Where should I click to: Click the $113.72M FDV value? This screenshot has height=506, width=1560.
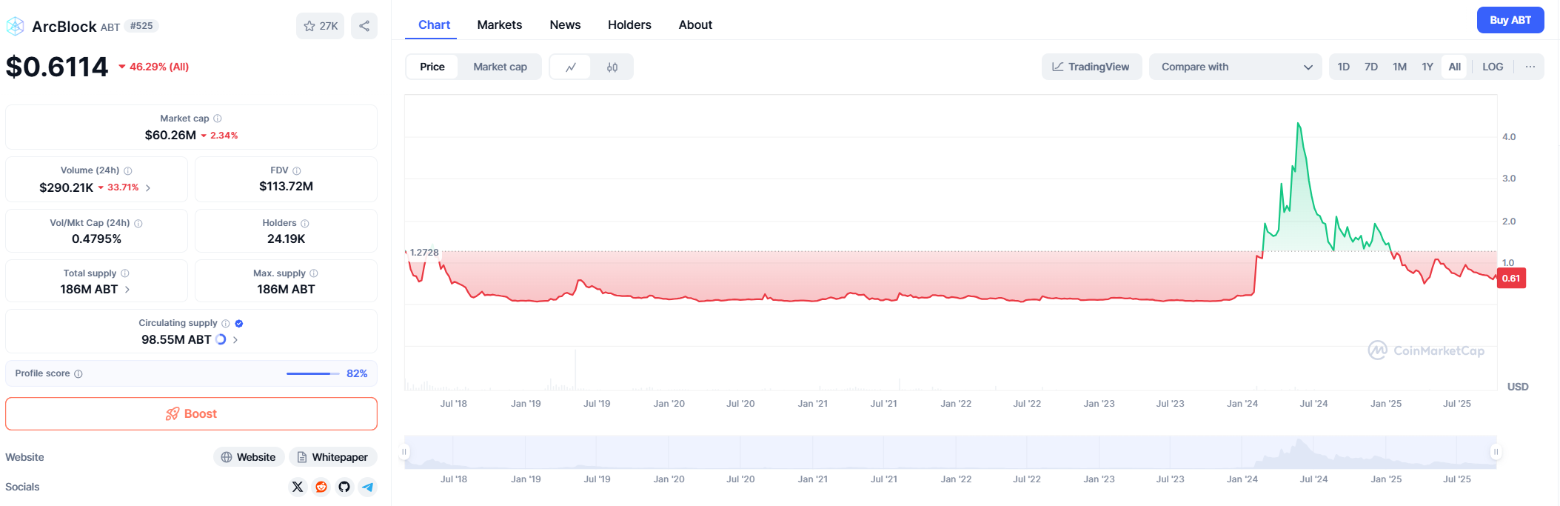point(286,186)
